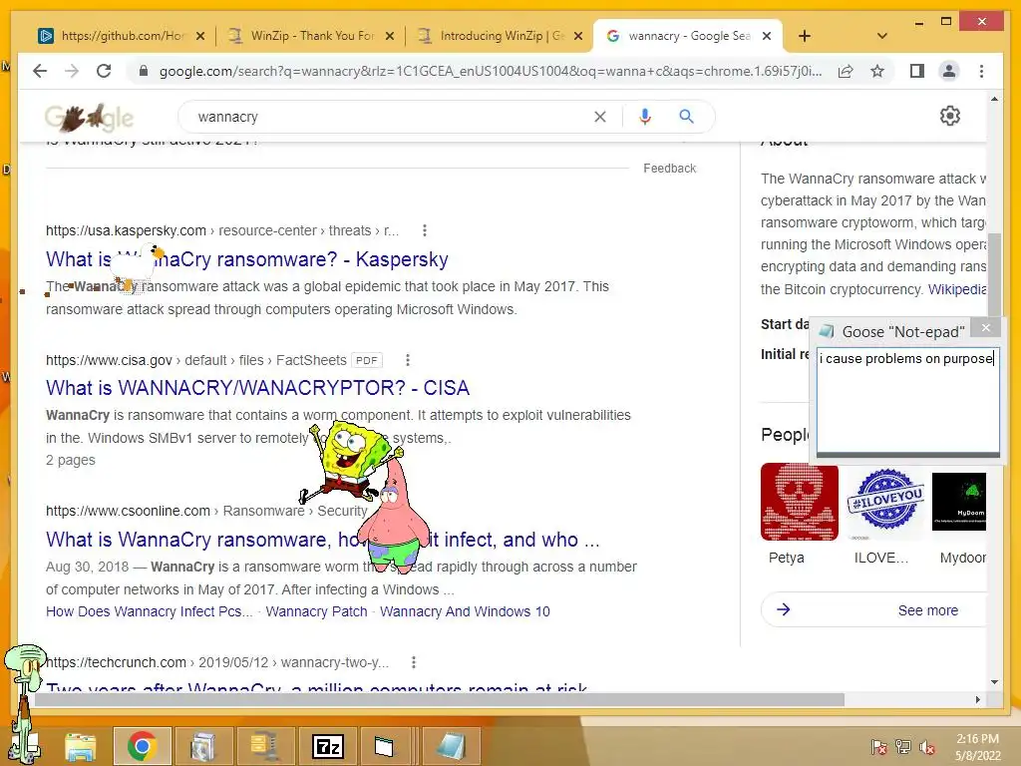The image size is (1021, 766).
Task: Open csoonline WannaCry ransomware result
Action: (322, 540)
